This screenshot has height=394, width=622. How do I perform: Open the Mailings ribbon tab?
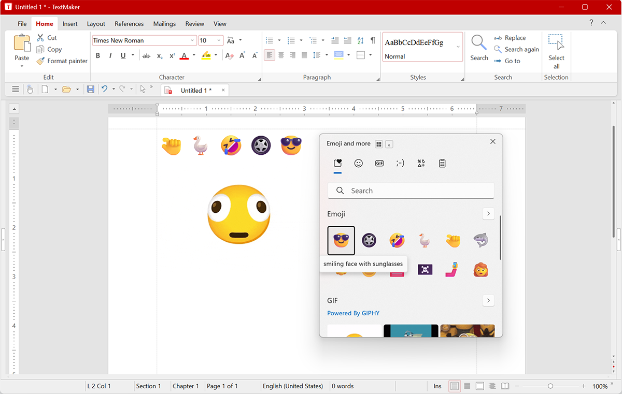coord(164,24)
